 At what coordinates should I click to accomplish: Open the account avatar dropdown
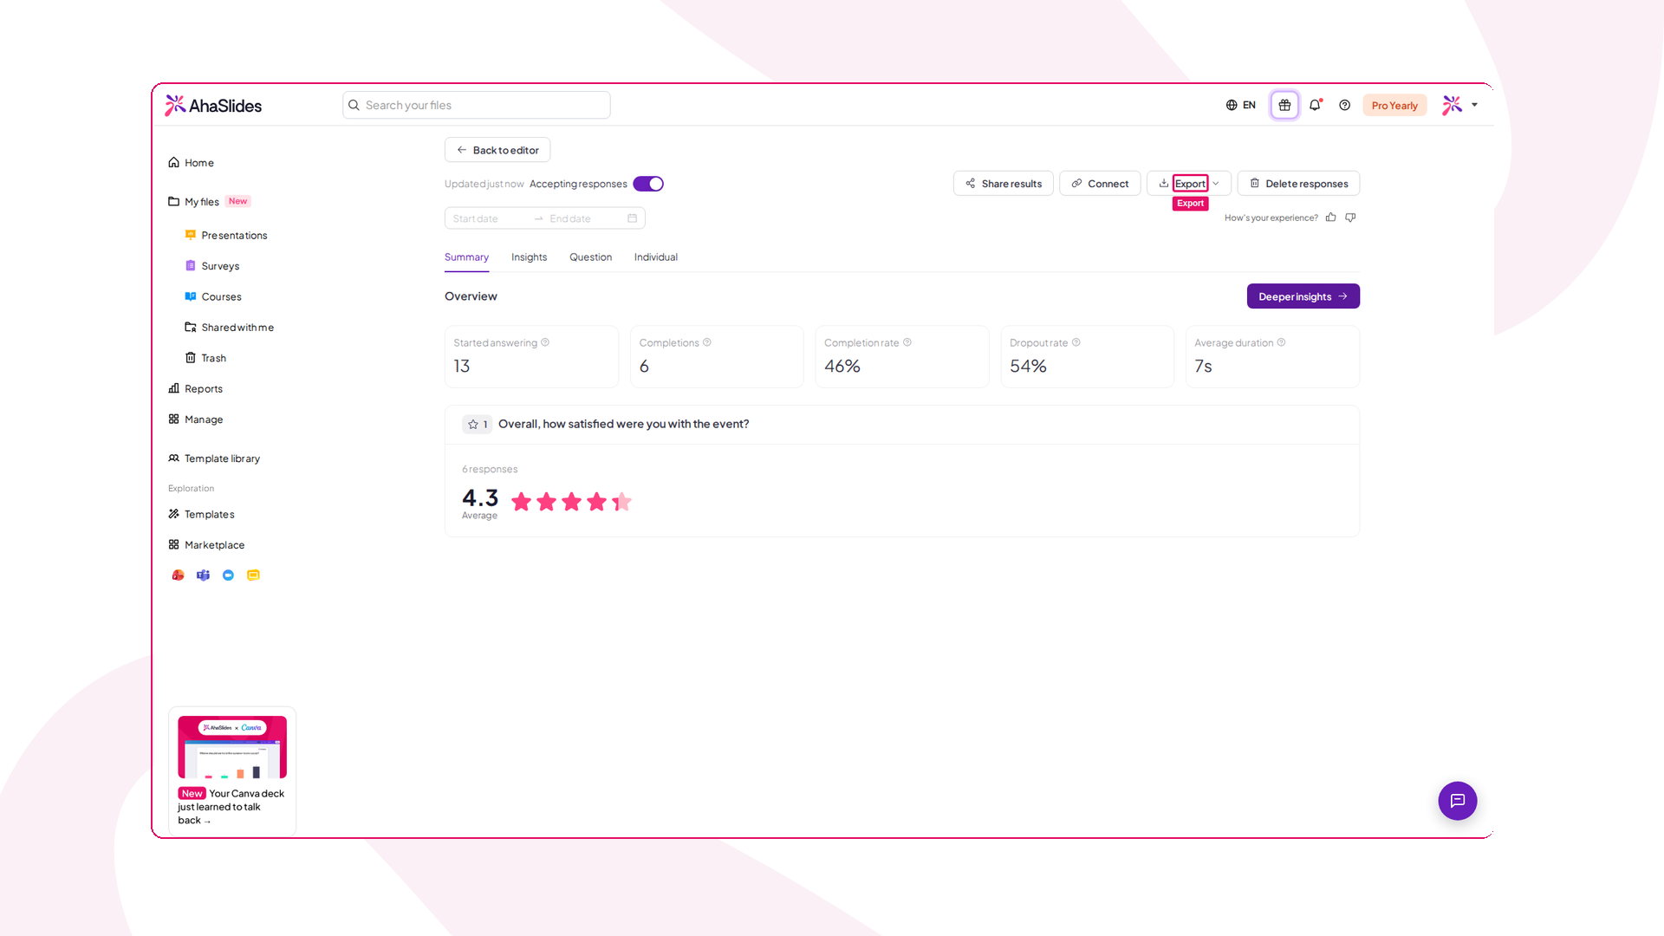click(x=1460, y=105)
